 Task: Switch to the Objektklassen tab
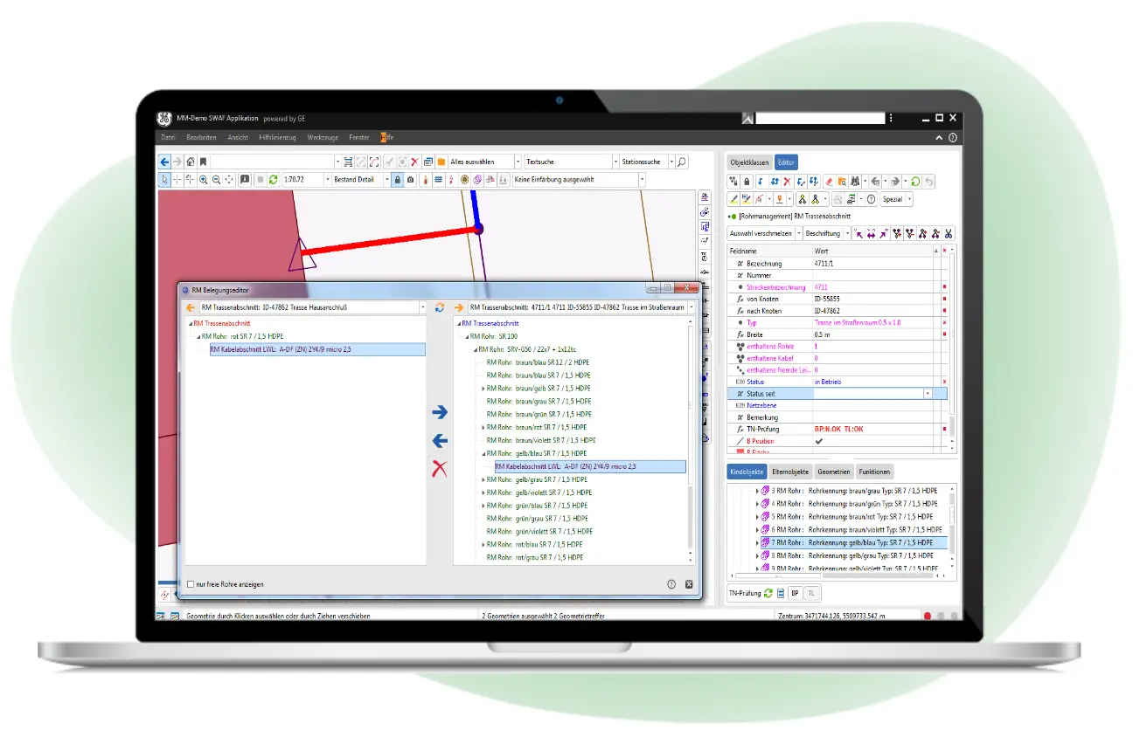tap(749, 162)
